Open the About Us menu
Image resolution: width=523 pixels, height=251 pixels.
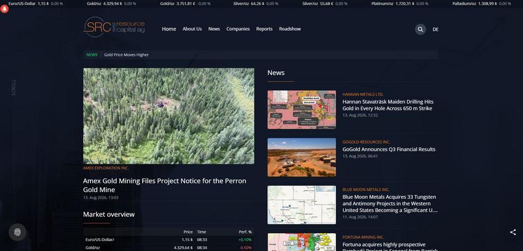click(x=192, y=29)
